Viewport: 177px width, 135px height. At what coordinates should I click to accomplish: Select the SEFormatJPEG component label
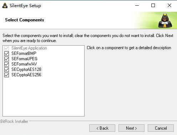[x=24, y=59]
